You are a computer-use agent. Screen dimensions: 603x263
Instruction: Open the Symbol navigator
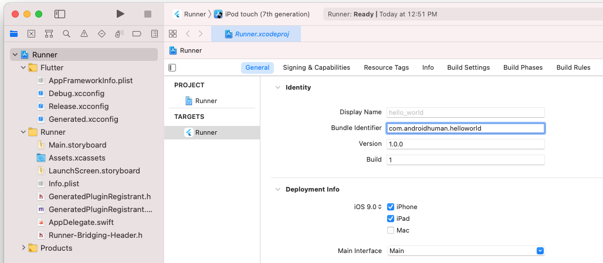[x=49, y=34]
